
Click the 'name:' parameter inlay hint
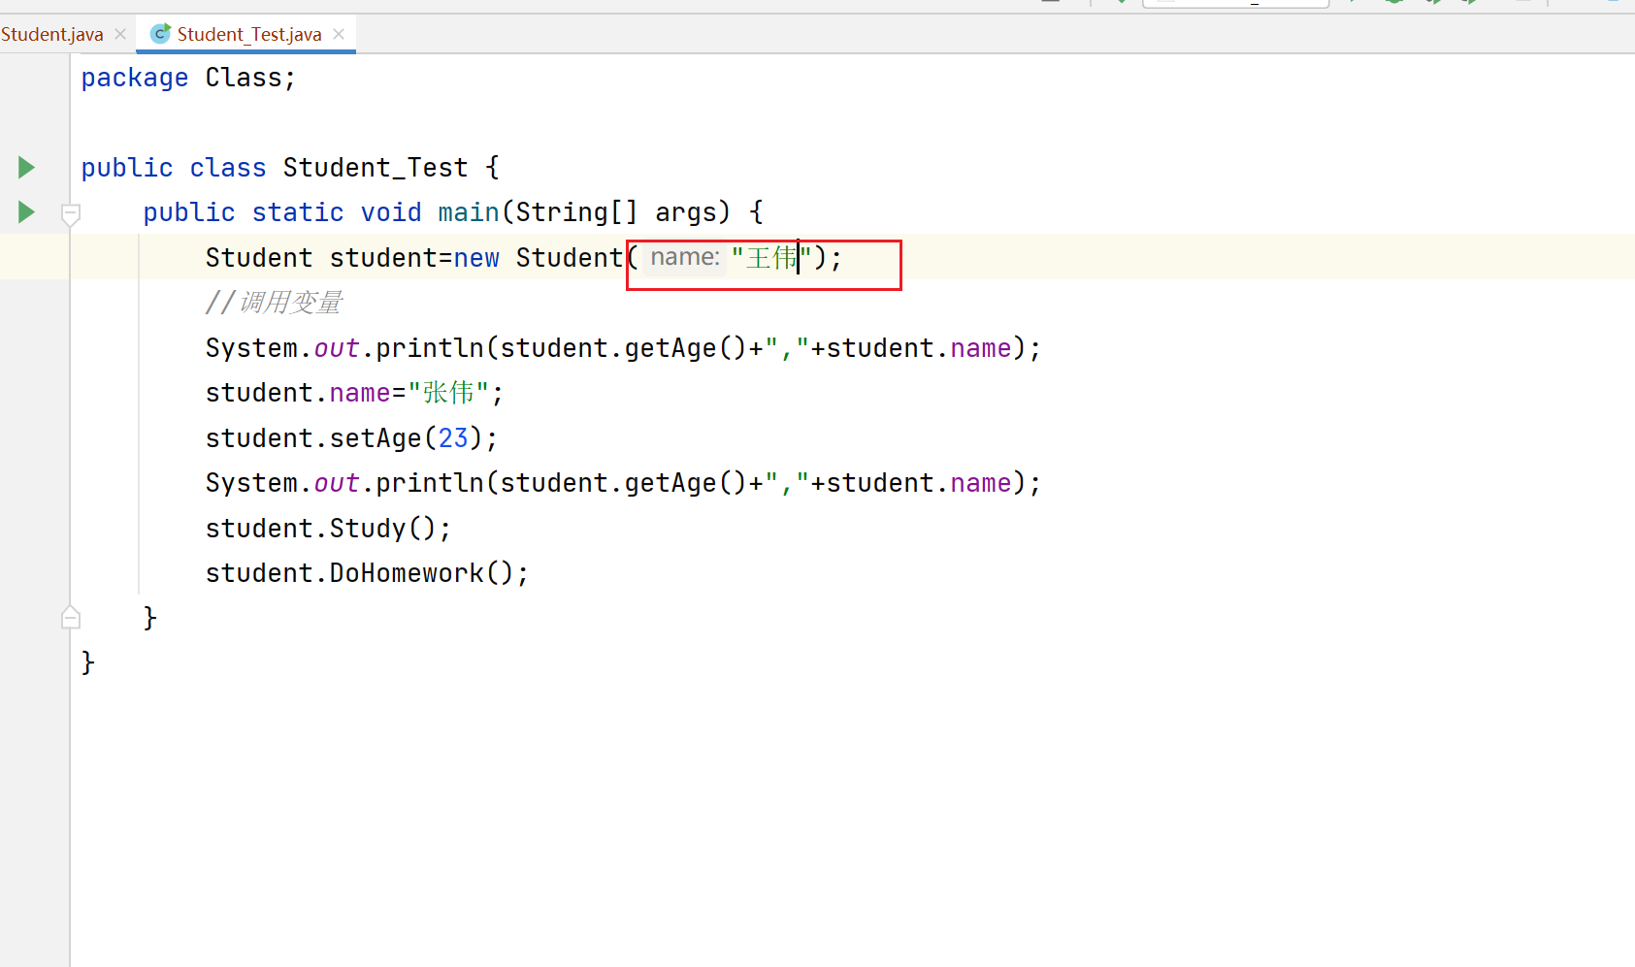click(685, 257)
